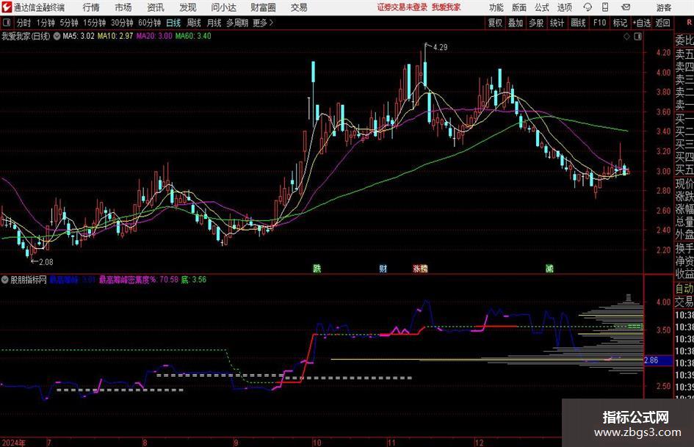694x447 pixels.
Task: Click the 跌 event marker
Action: [x=317, y=268]
